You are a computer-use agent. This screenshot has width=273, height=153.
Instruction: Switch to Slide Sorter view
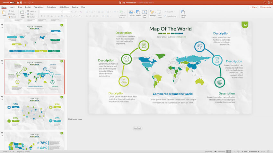234,151
